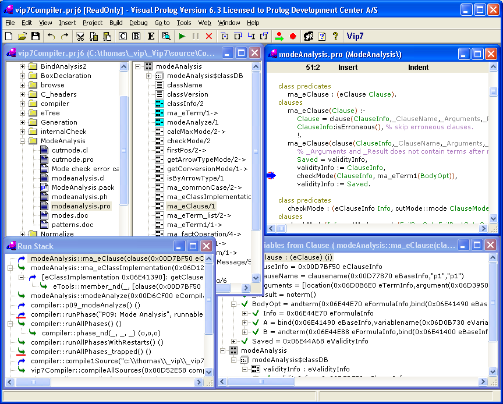The image size is (503, 404).
Task: Click the Redo arrow icon
Action: (65, 36)
